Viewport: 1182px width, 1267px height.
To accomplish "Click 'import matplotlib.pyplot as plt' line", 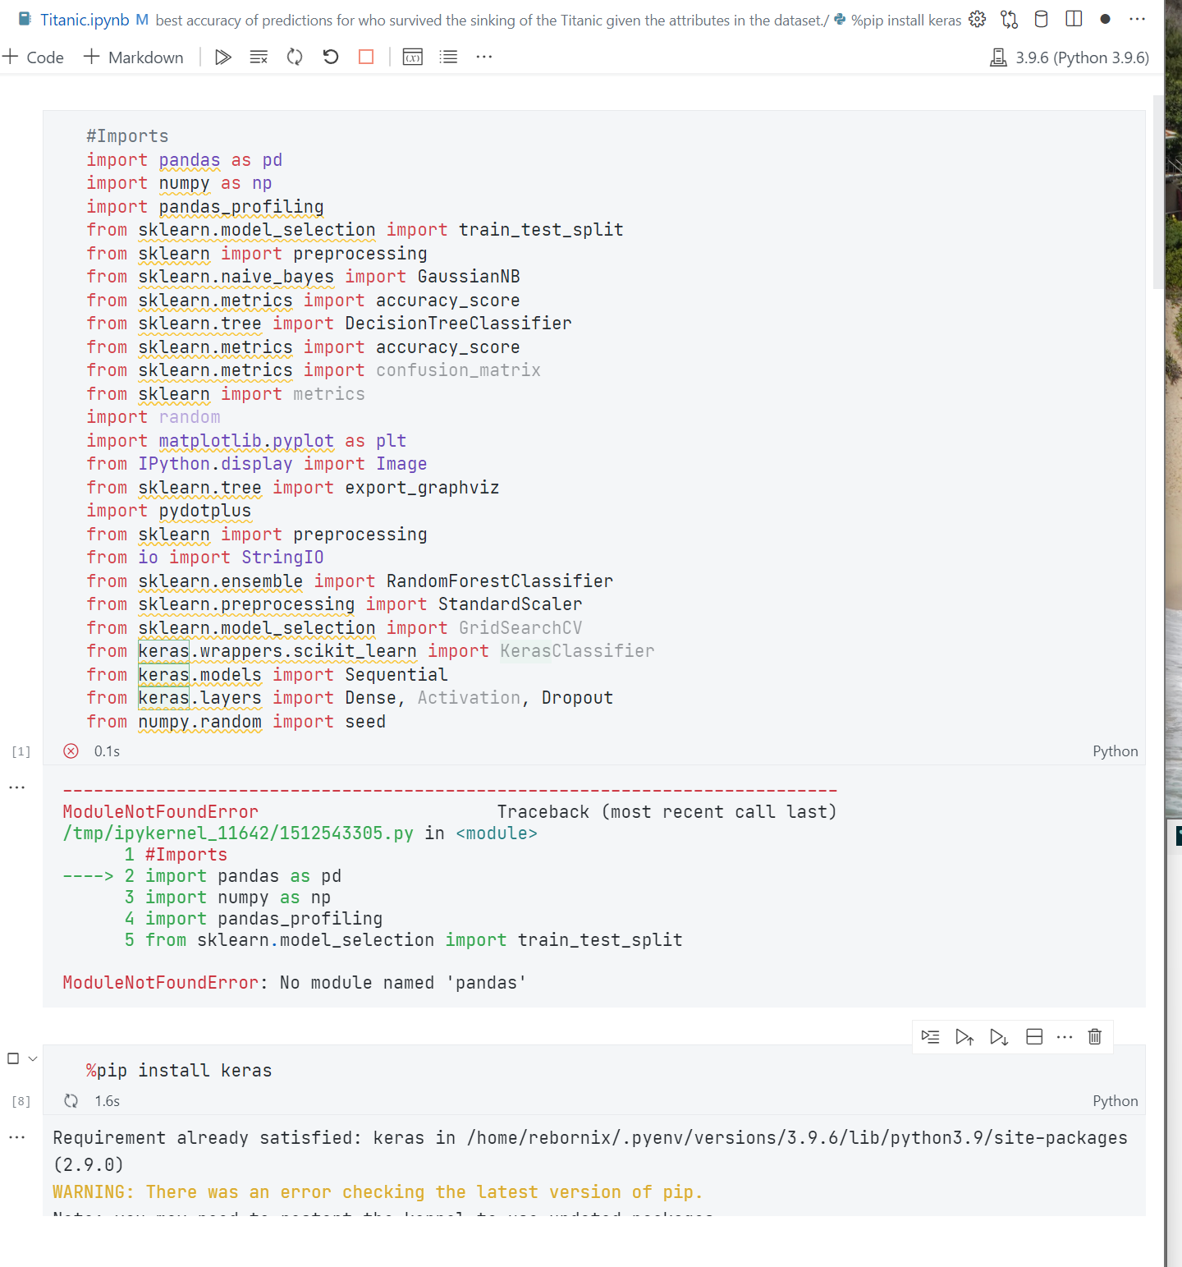I will 246,441.
